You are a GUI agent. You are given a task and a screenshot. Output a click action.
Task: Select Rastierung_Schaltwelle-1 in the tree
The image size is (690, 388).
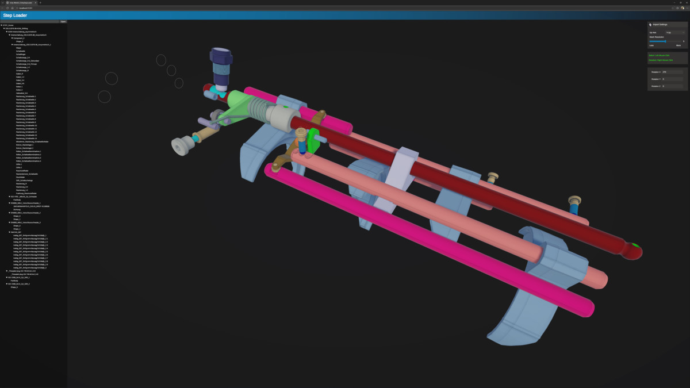pyautogui.click(x=26, y=97)
